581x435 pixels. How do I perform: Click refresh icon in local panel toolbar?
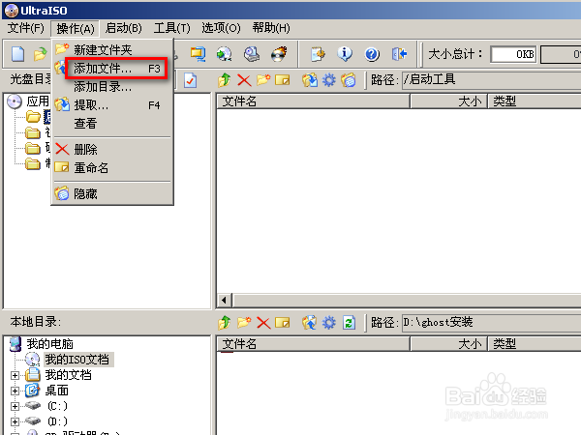click(x=349, y=323)
